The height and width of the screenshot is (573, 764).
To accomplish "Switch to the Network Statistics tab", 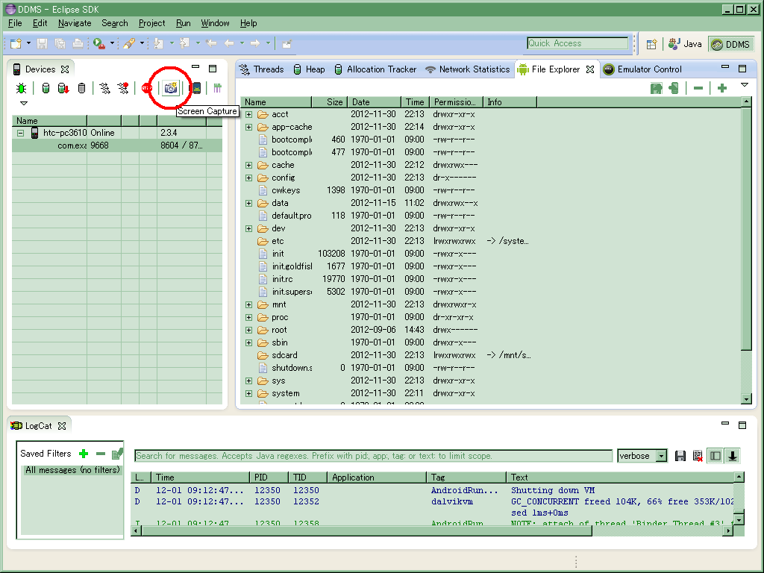I will click(467, 69).
